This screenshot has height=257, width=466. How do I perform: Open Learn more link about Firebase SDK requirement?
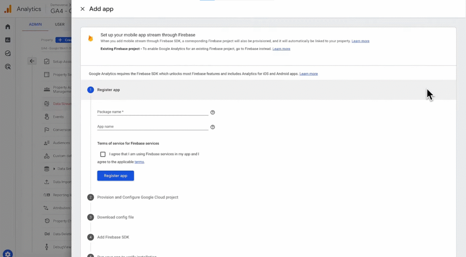pyautogui.click(x=309, y=74)
